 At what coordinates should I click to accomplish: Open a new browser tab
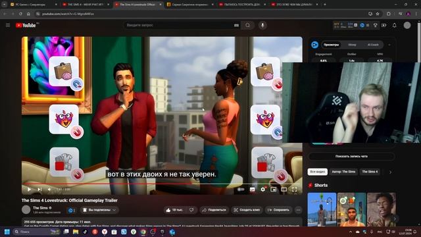[x=325, y=5]
